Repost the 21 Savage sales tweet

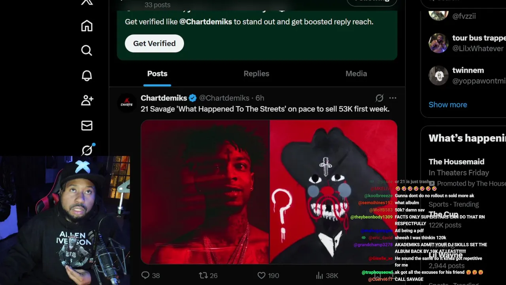click(x=208, y=275)
